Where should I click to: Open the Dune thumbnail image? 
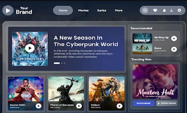point(142,49)
